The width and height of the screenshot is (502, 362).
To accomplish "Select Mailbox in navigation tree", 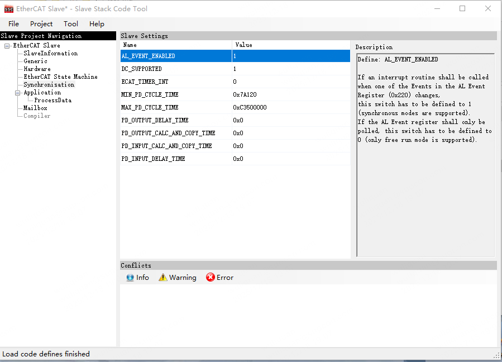I will click(35, 108).
